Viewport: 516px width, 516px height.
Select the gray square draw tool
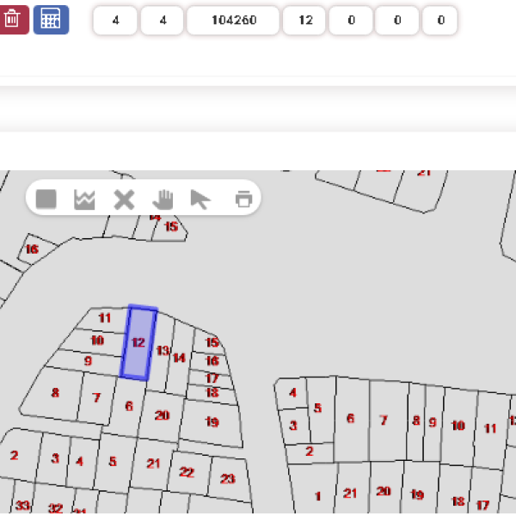click(46, 199)
